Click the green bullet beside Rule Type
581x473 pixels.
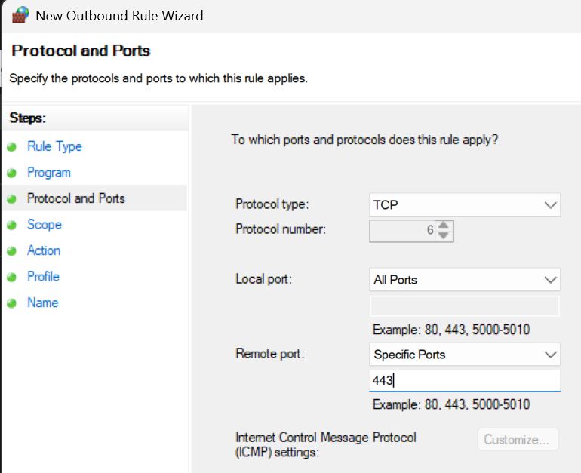11,147
